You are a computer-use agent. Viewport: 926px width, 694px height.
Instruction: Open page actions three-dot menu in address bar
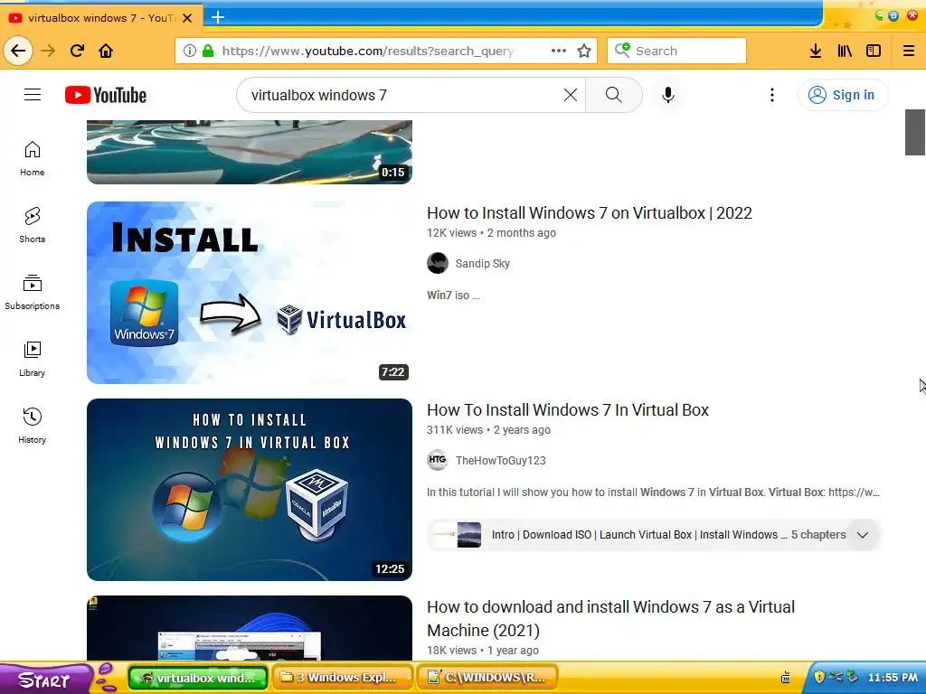click(x=559, y=51)
